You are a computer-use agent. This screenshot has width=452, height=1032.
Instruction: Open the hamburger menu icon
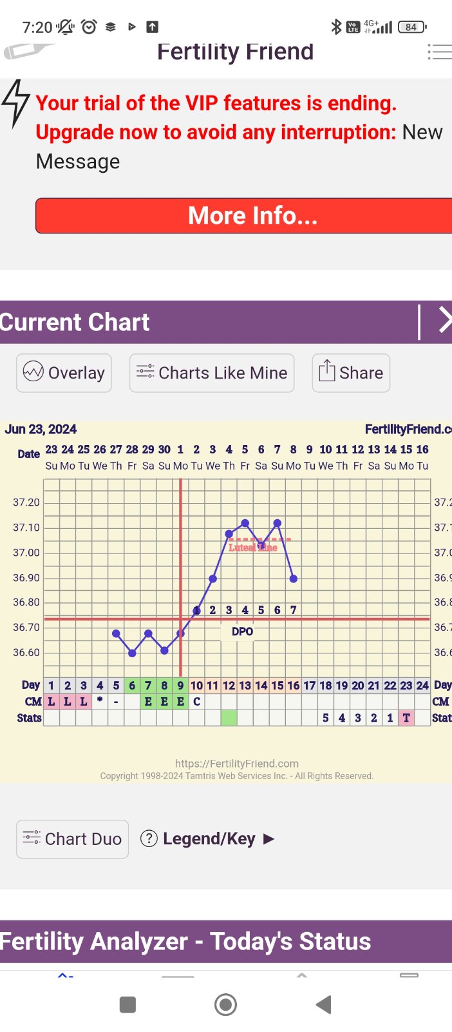[x=439, y=52]
